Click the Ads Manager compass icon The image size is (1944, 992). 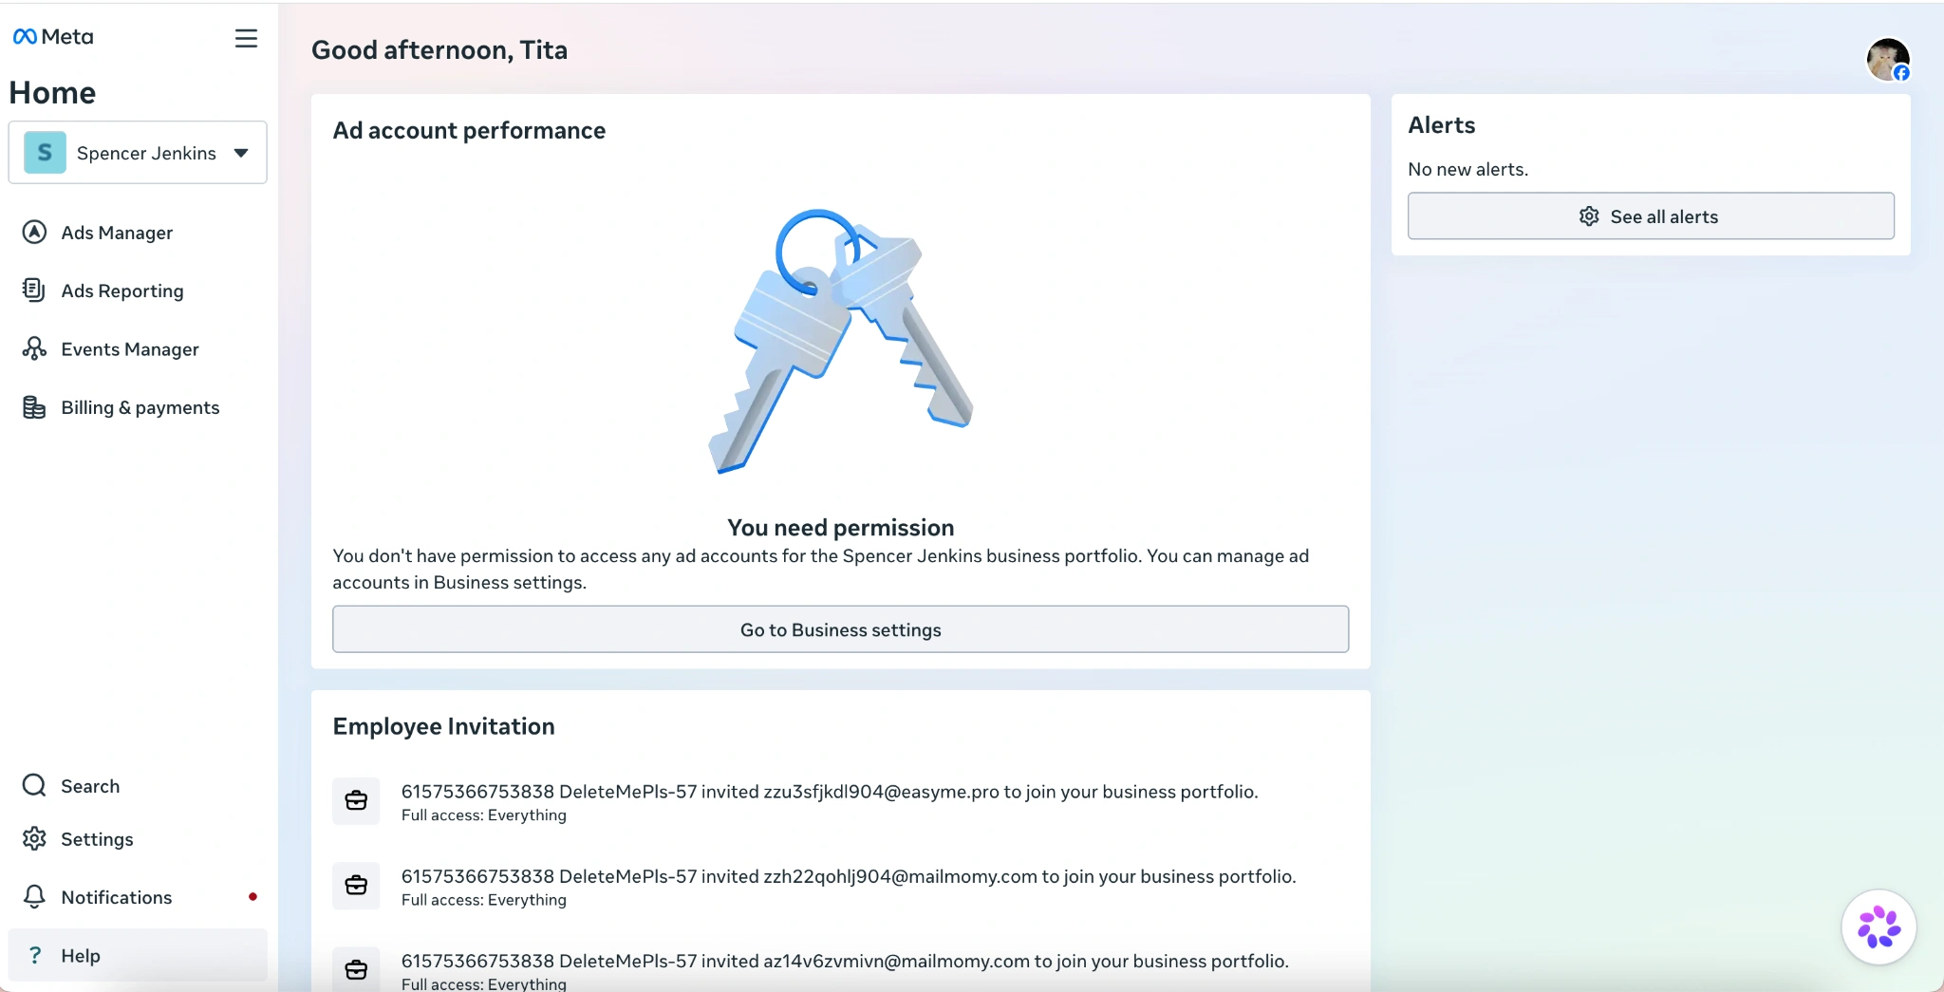[34, 233]
